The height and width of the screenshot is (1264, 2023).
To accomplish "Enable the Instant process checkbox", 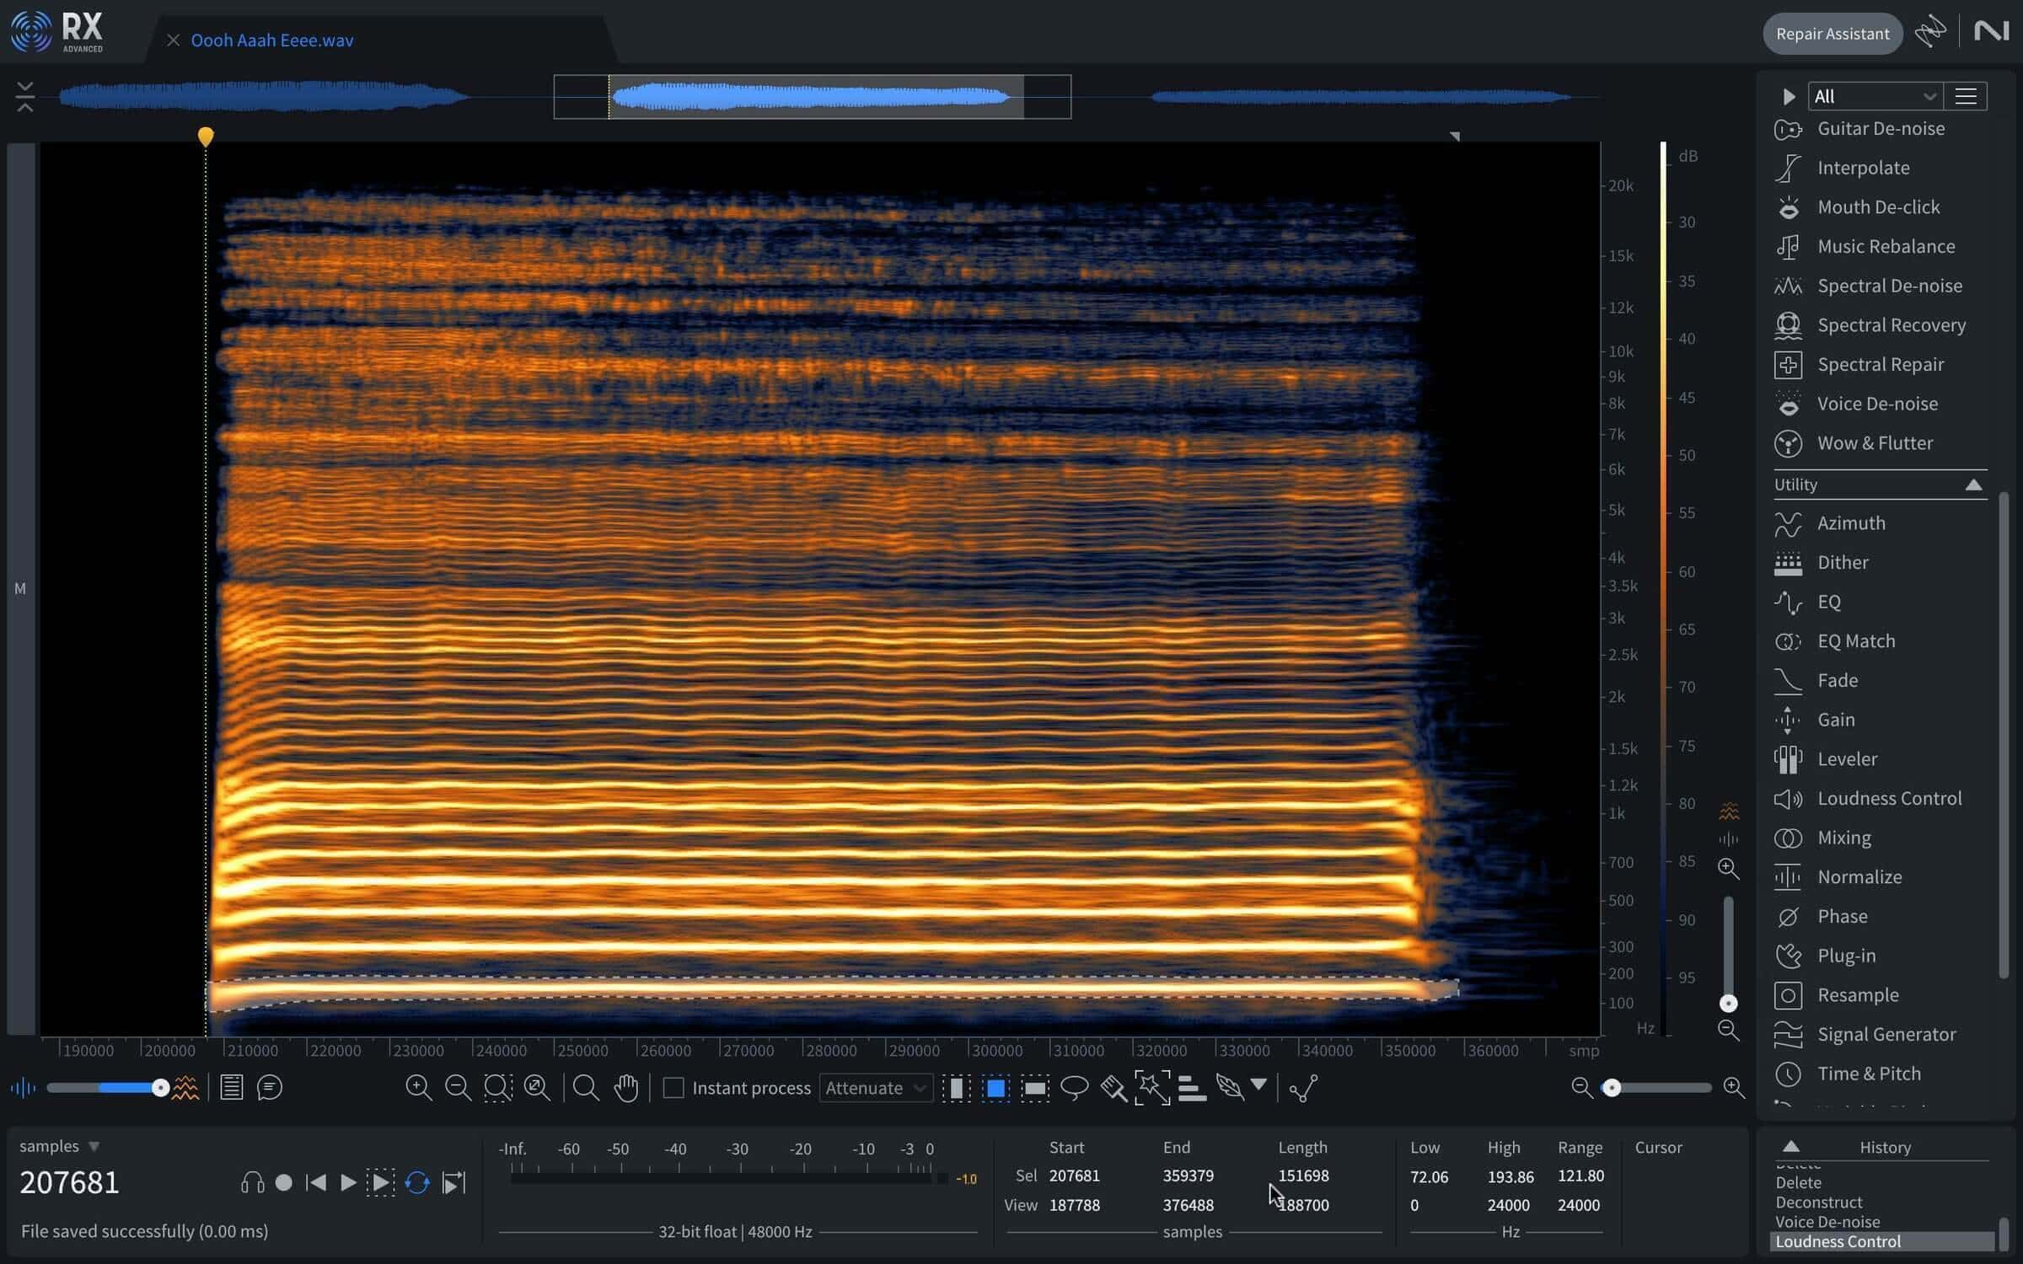I will 673,1088.
